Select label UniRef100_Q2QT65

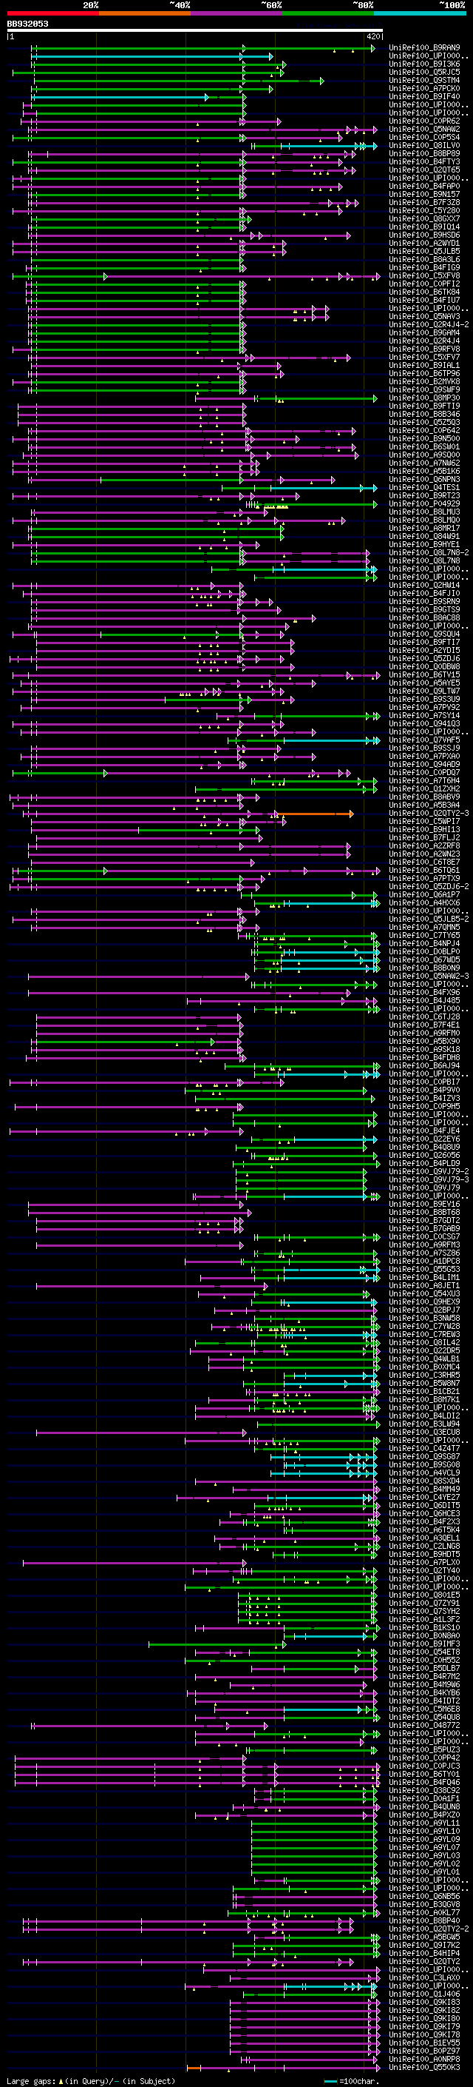coord(423,170)
